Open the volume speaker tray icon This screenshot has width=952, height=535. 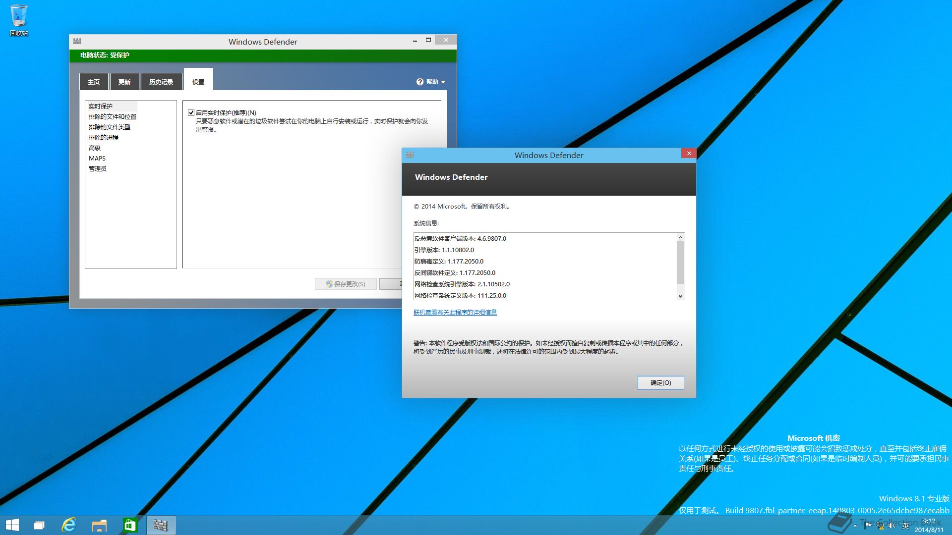pos(892,526)
